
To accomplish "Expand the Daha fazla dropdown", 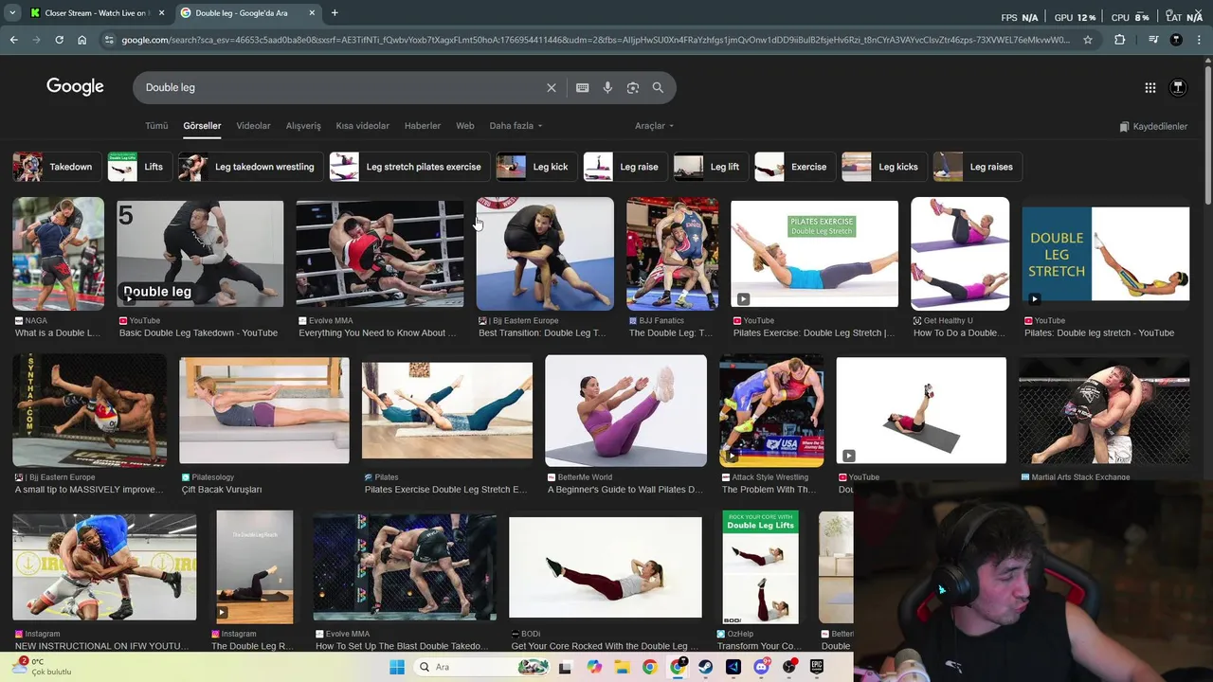I will [516, 126].
